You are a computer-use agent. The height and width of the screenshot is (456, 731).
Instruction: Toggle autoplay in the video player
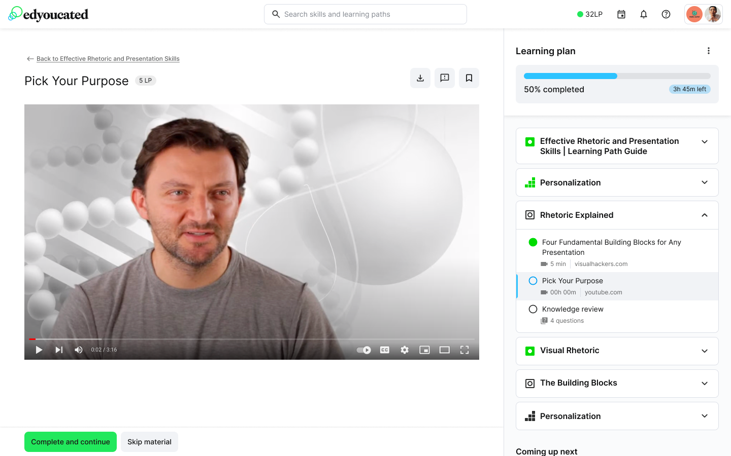(363, 350)
